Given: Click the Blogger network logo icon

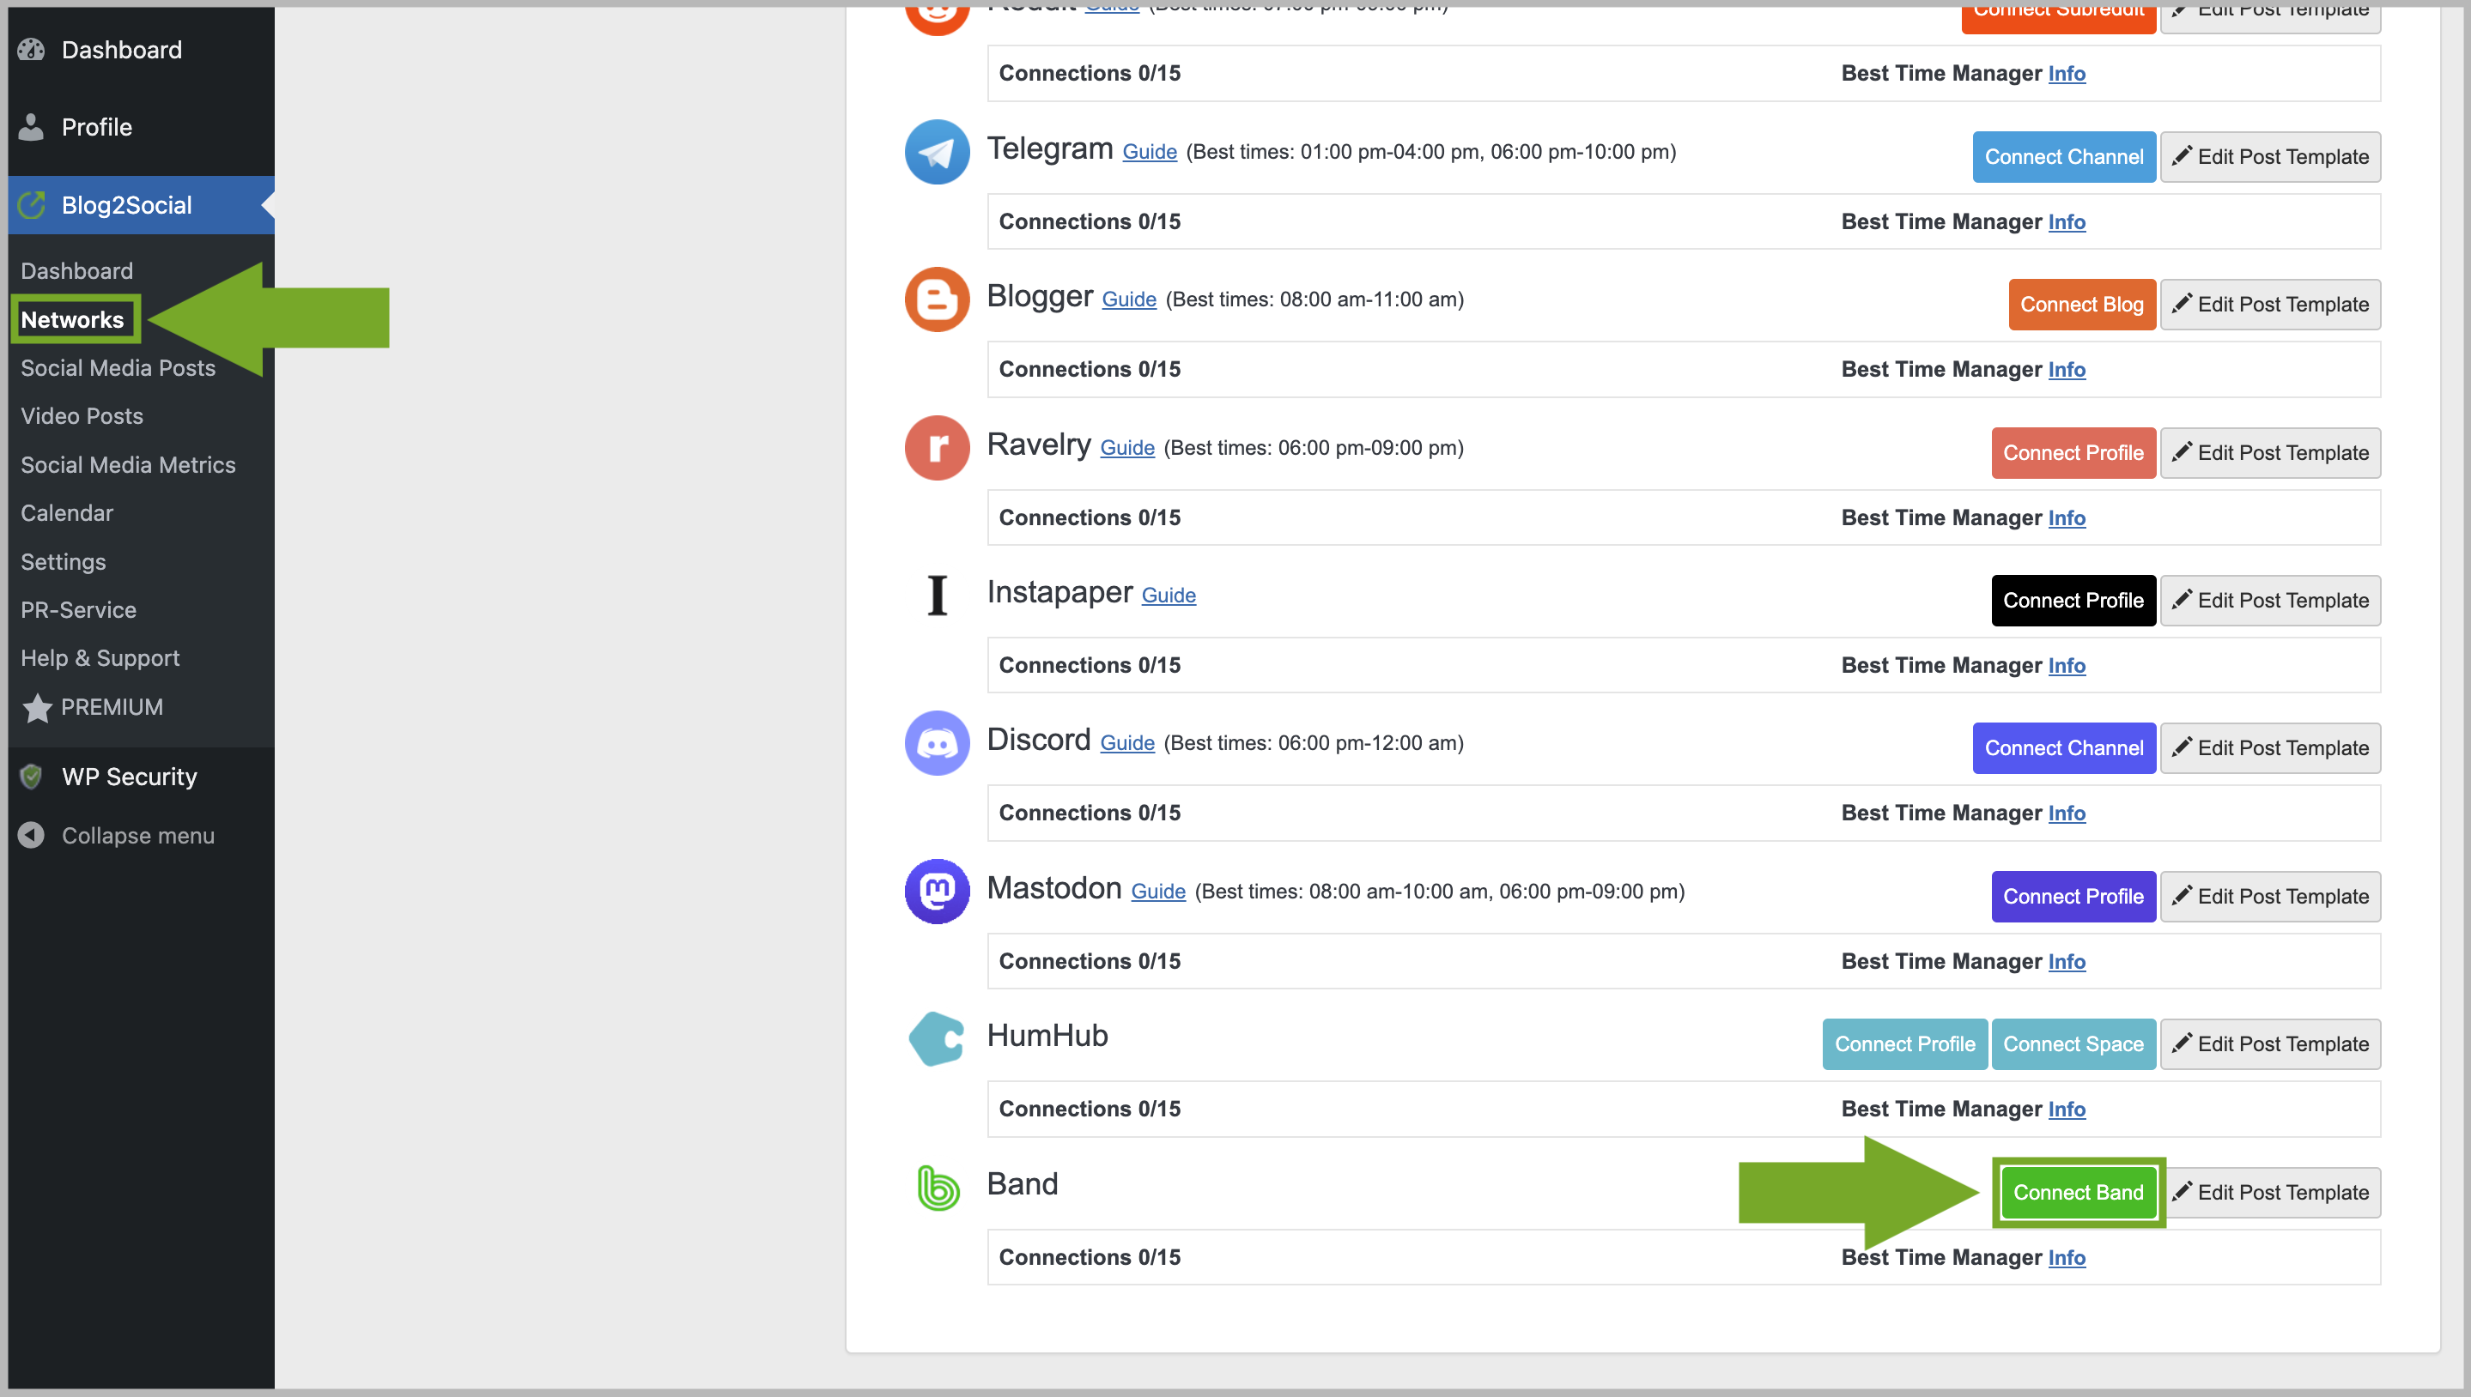Looking at the screenshot, I should click(936, 300).
